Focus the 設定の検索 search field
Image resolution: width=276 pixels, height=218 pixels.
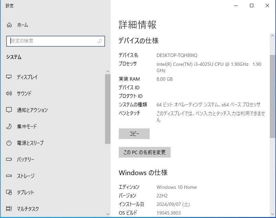(56, 41)
